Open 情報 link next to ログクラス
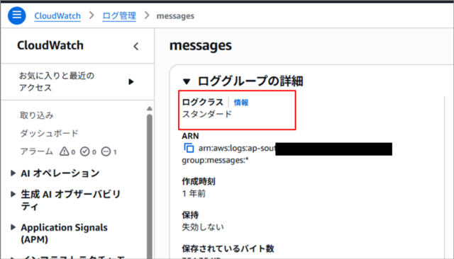The height and width of the screenshot is (259, 454). pos(241,103)
